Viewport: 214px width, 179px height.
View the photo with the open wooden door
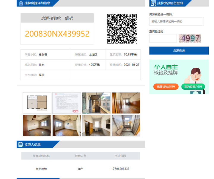[96, 126]
